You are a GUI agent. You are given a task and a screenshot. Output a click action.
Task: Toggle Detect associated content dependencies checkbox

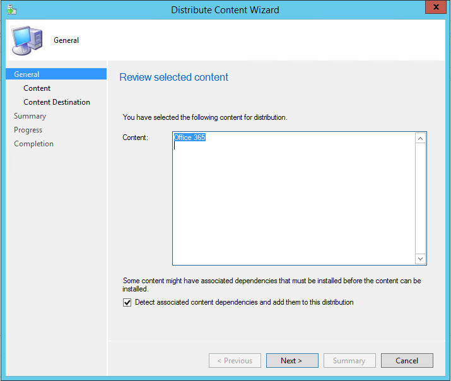point(127,303)
